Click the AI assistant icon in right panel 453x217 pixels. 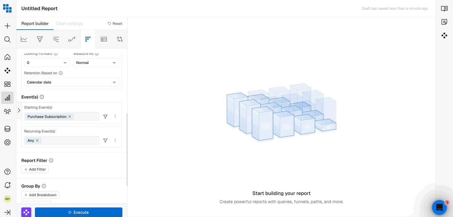444,35
